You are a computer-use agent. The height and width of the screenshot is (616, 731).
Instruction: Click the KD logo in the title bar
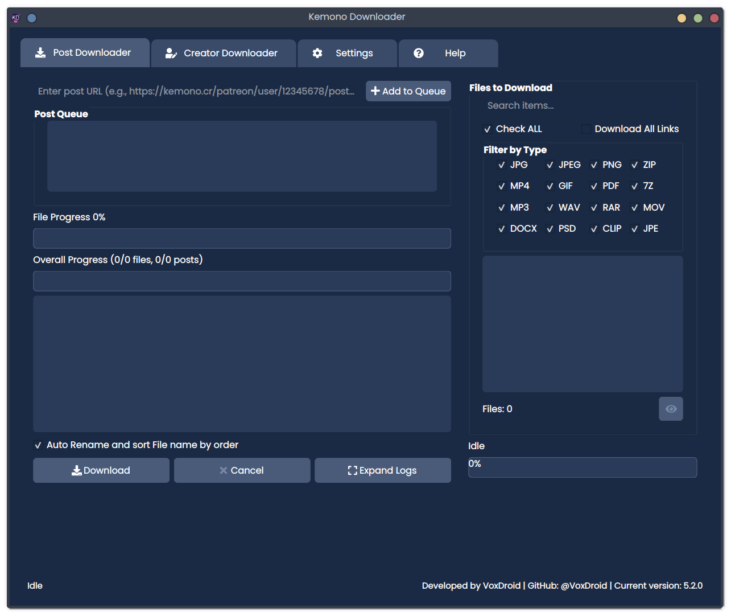pos(15,17)
